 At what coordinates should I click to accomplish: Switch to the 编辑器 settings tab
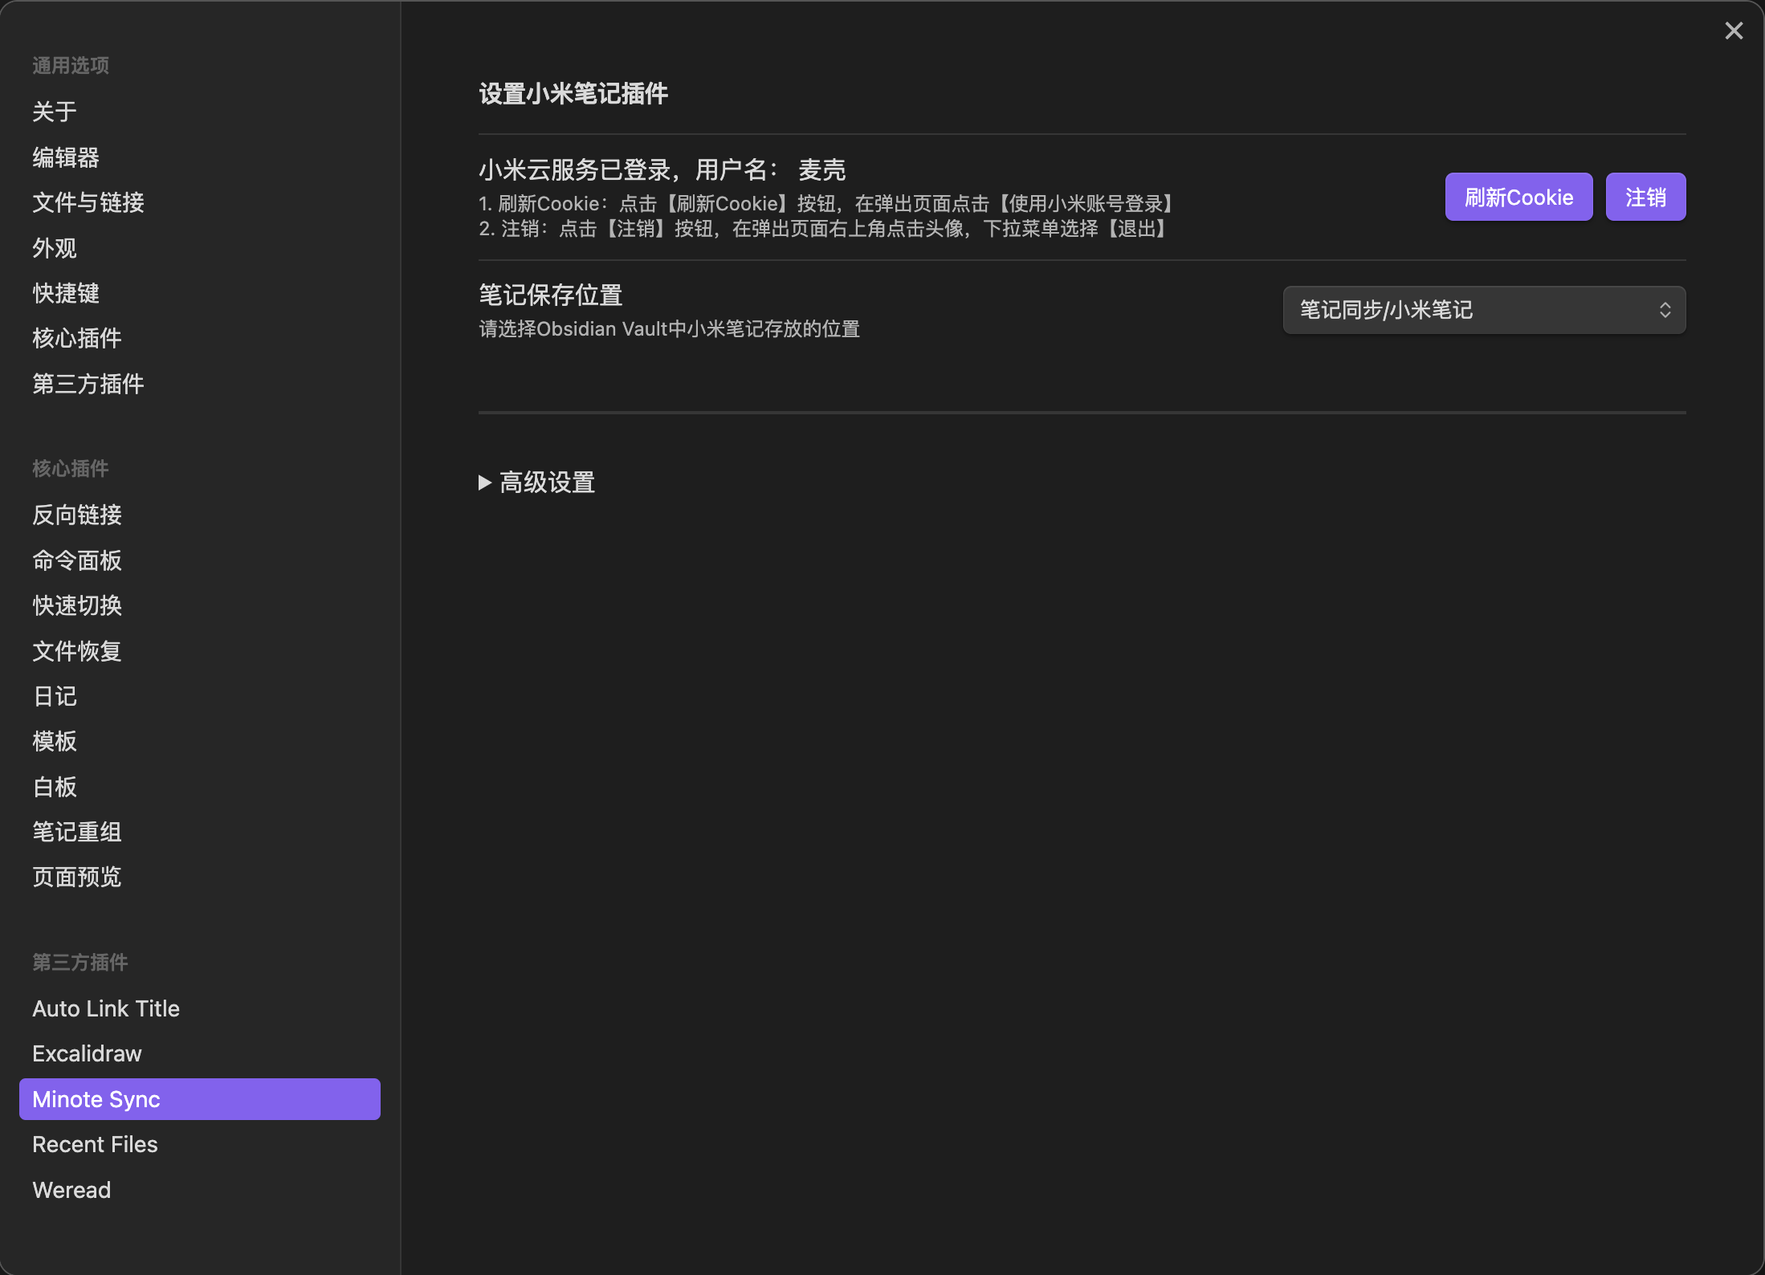66,157
